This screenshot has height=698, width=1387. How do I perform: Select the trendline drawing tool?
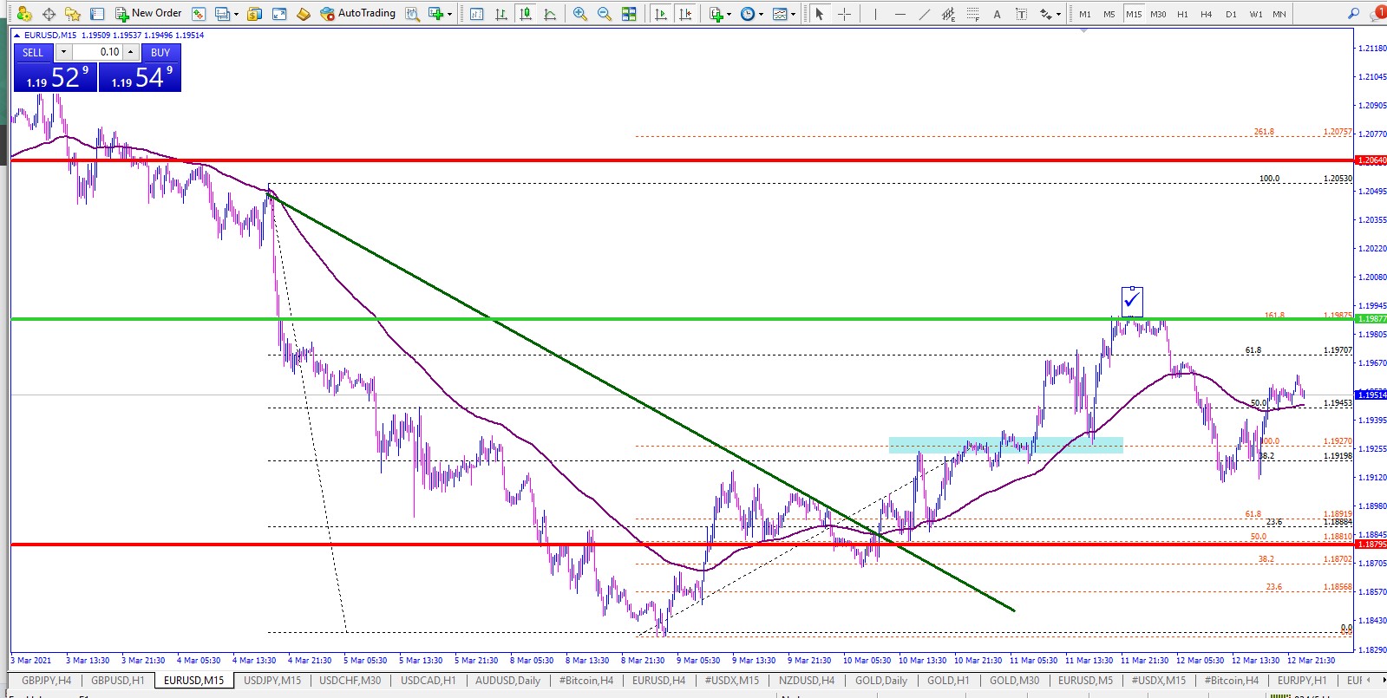tap(924, 14)
